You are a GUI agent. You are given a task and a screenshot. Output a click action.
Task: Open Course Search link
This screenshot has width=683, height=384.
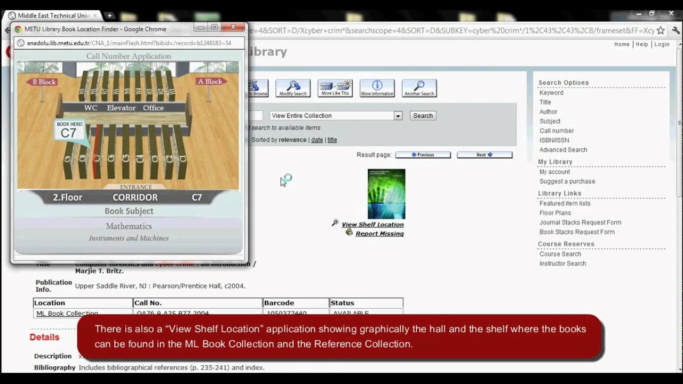point(560,254)
